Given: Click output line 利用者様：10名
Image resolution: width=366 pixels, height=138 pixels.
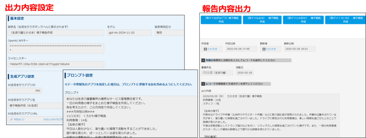Looking at the screenshot, I should (211, 100).
